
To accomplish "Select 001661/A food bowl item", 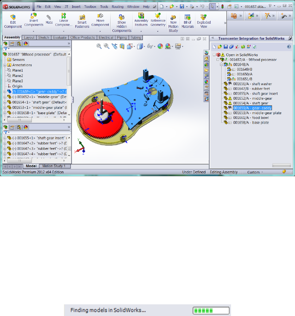I will point(251,118).
